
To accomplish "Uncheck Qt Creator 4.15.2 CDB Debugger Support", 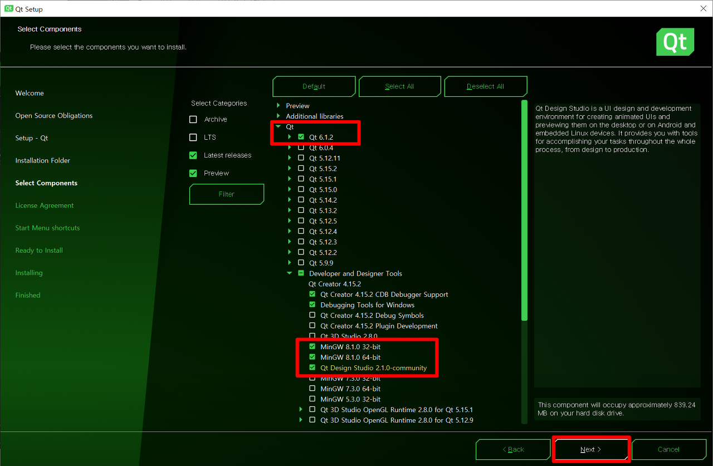I will click(312, 295).
